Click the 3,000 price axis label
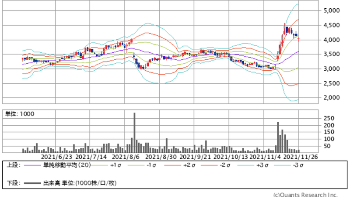The image size is (350, 199). click(332, 69)
